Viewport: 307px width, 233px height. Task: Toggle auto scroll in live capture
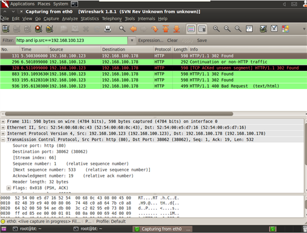(202, 29)
